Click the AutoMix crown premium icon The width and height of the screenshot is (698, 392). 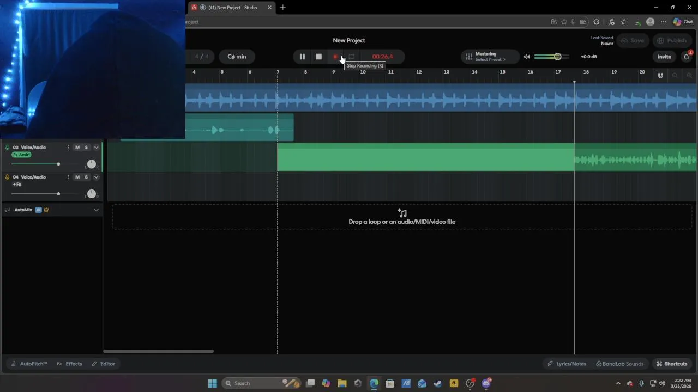[x=46, y=210]
